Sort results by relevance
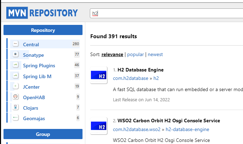This screenshot has width=243, height=144. [x=112, y=55]
